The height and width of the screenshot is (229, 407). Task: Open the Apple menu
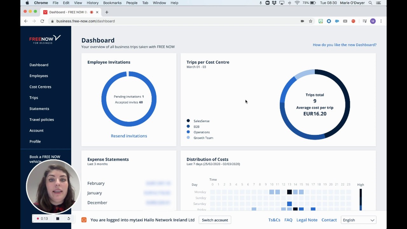click(27, 3)
